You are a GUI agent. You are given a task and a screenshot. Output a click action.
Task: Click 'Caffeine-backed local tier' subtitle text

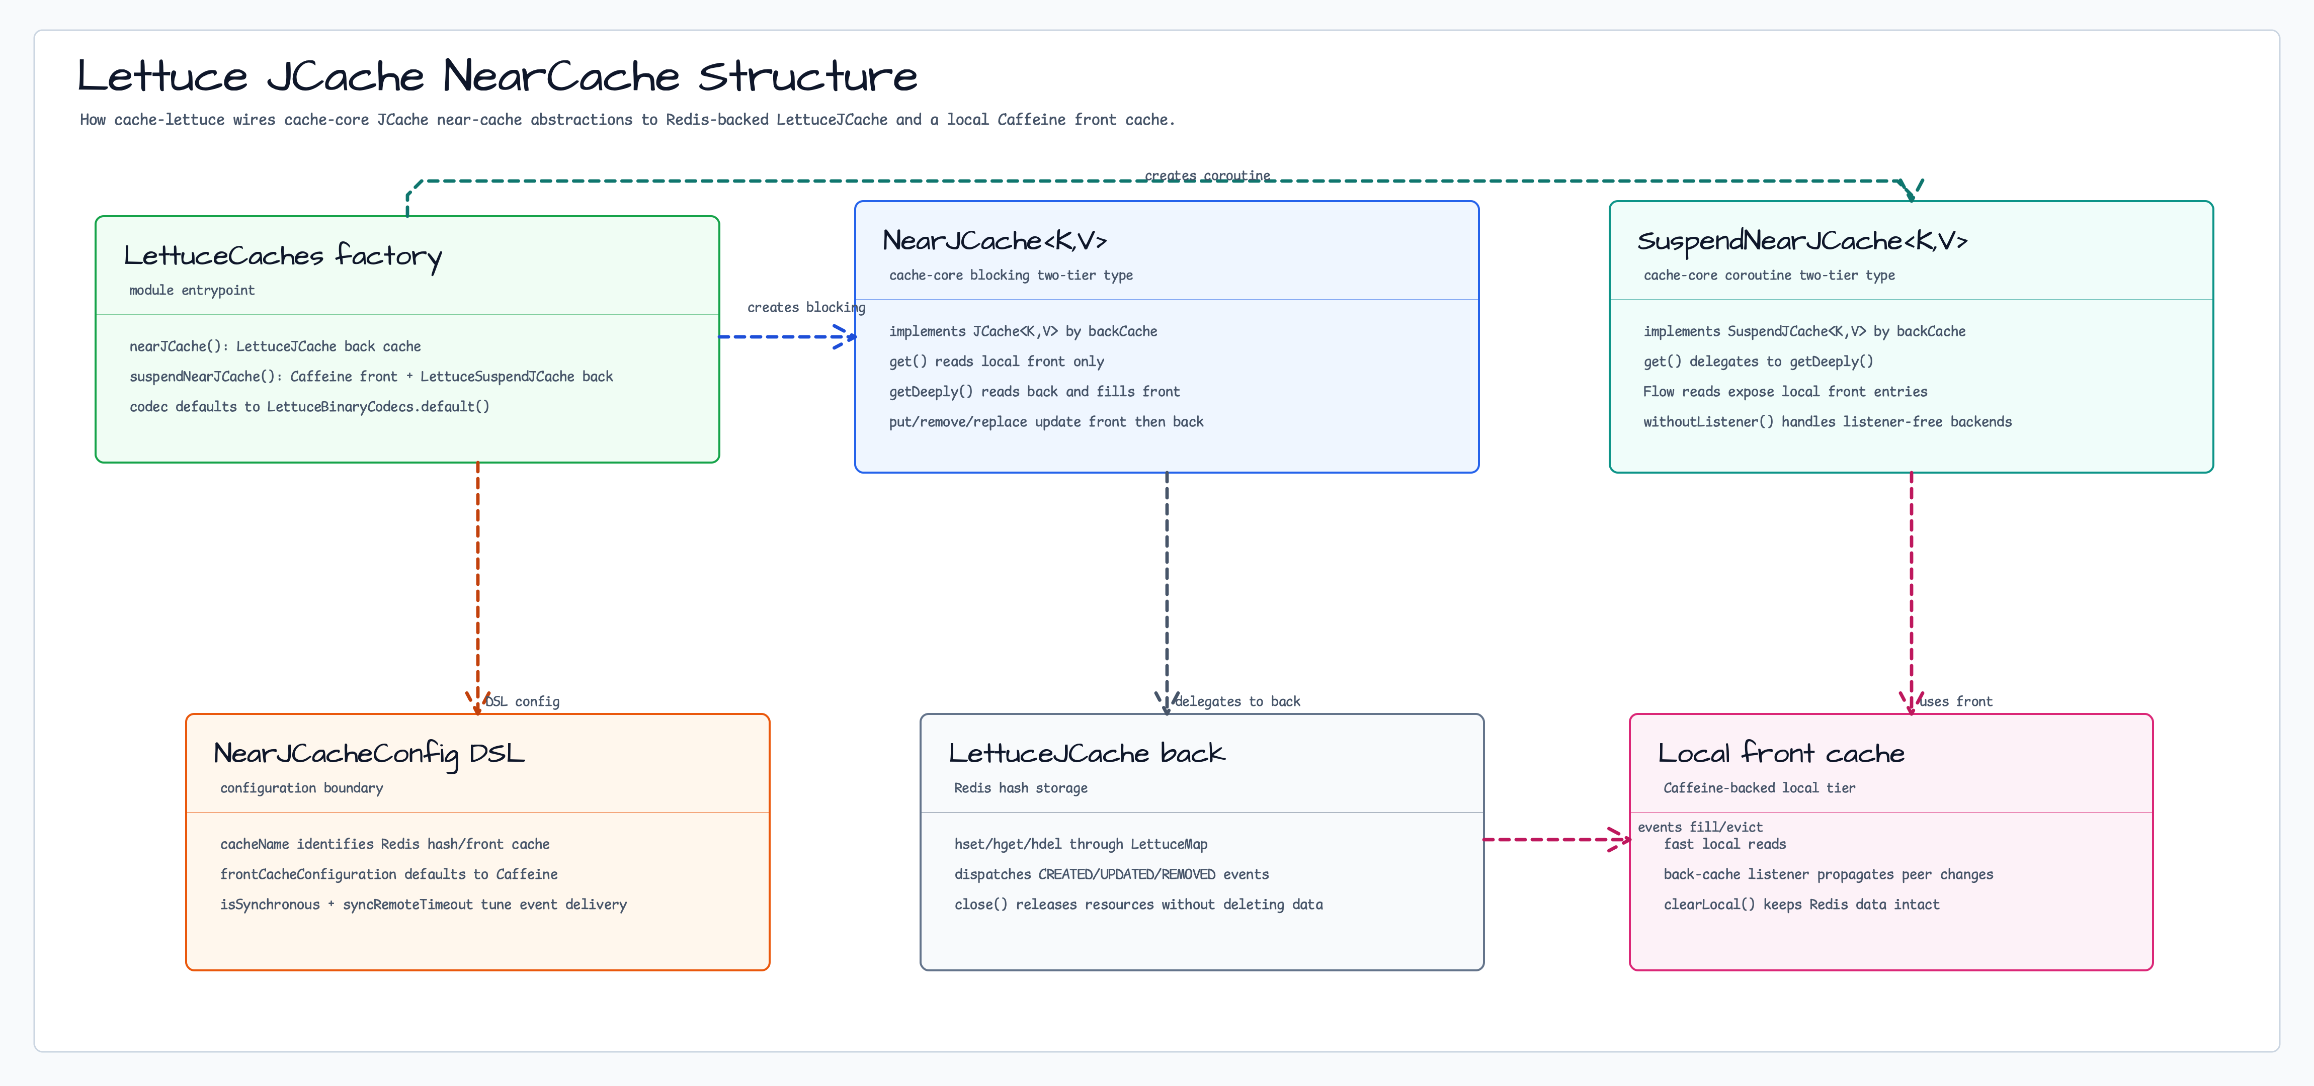[1759, 788]
